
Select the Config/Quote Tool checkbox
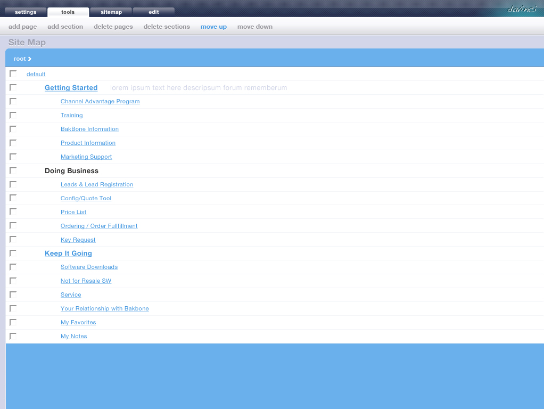[x=13, y=198]
